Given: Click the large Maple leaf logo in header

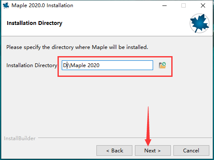Looking at the screenshot, I should coord(199,23).
